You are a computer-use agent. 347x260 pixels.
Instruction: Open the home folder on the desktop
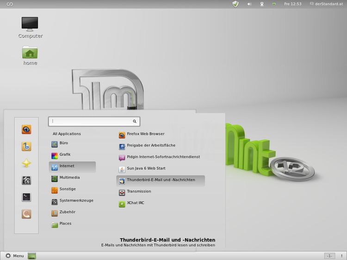[x=30, y=54]
